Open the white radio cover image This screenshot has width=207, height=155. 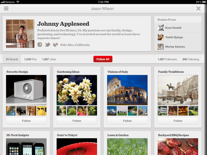tap(26, 90)
